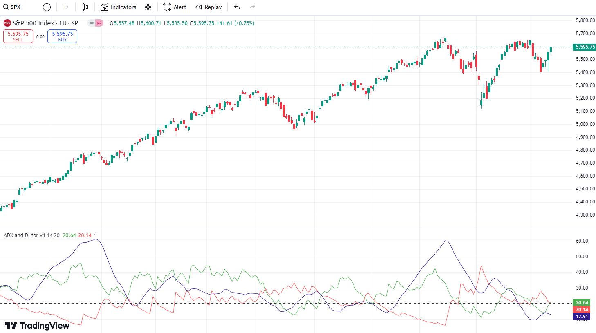
Task: Click the S&P 500 Index · 1D · SP title
Action: click(x=45, y=23)
